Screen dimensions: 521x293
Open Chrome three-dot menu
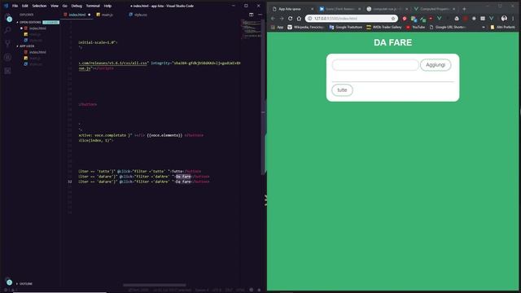click(x=513, y=19)
